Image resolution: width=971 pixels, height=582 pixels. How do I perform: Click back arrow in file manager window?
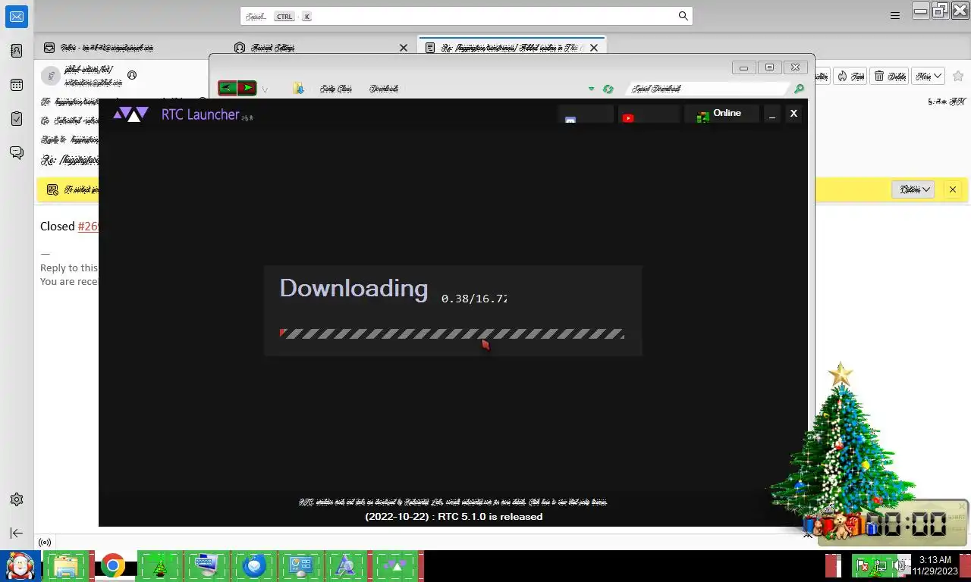pyautogui.click(x=227, y=88)
